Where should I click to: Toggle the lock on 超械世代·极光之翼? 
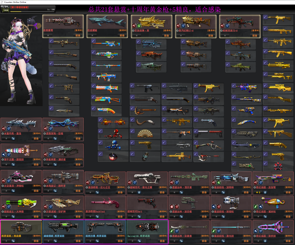[x=139, y=192]
